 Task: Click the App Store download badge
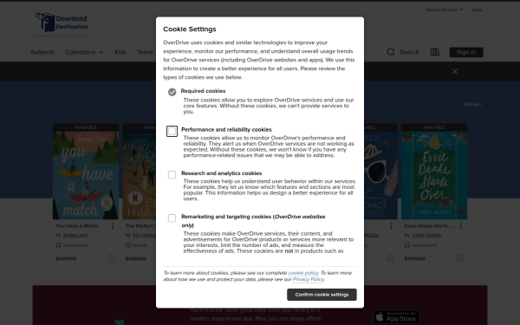(x=397, y=317)
